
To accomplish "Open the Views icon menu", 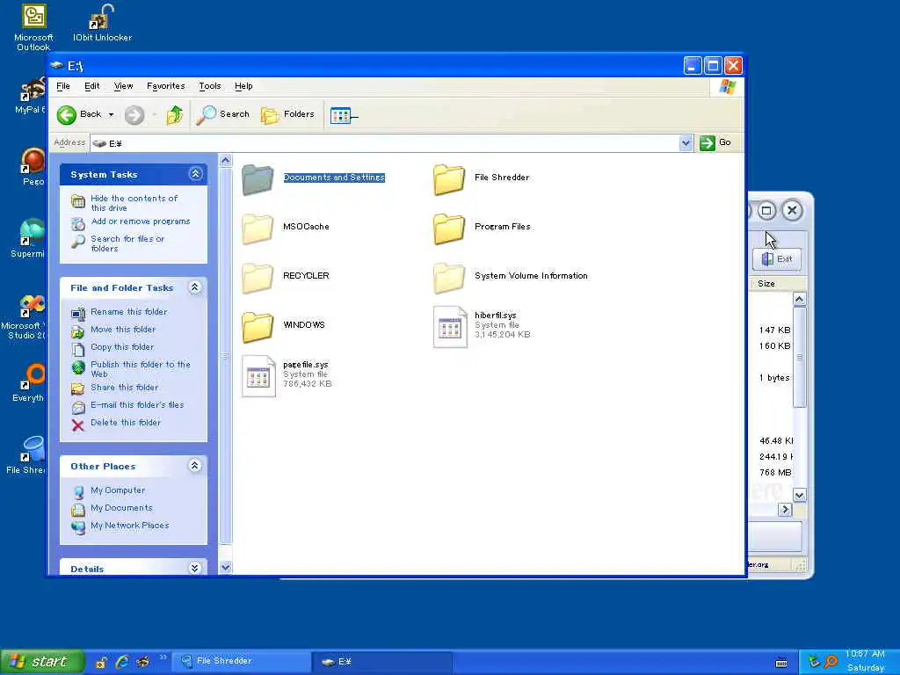I will point(344,115).
